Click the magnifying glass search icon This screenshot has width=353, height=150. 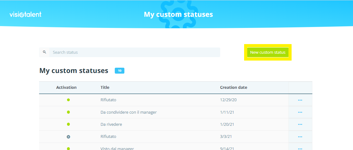[44, 52]
